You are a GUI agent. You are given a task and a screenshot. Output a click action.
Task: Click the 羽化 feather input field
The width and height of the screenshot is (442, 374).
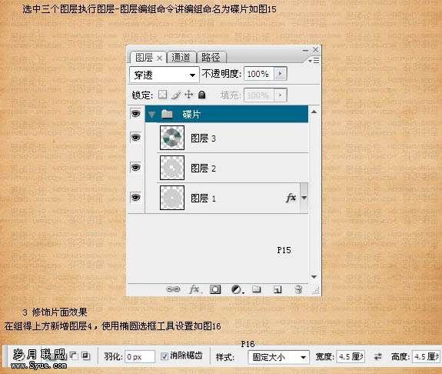coord(140,357)
